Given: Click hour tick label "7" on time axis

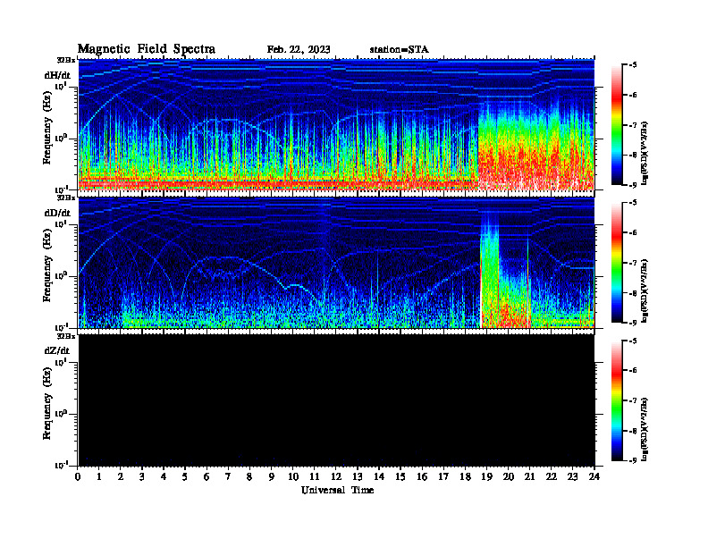Looking at the screenshot, I should [229, 476].
